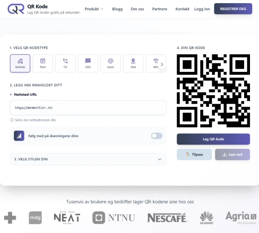Click the Logg inn link
This screenshot has height=233, width=259.
(x=202, y=9)
